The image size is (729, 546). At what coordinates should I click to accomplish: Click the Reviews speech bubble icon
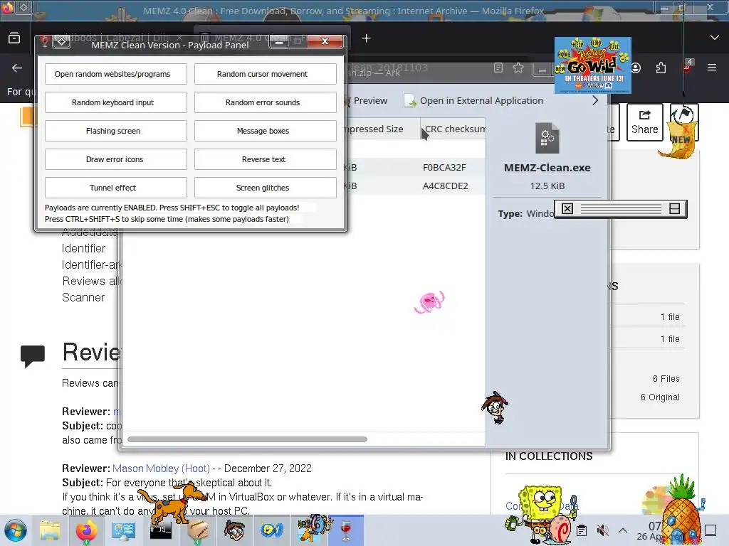point(33,356)
